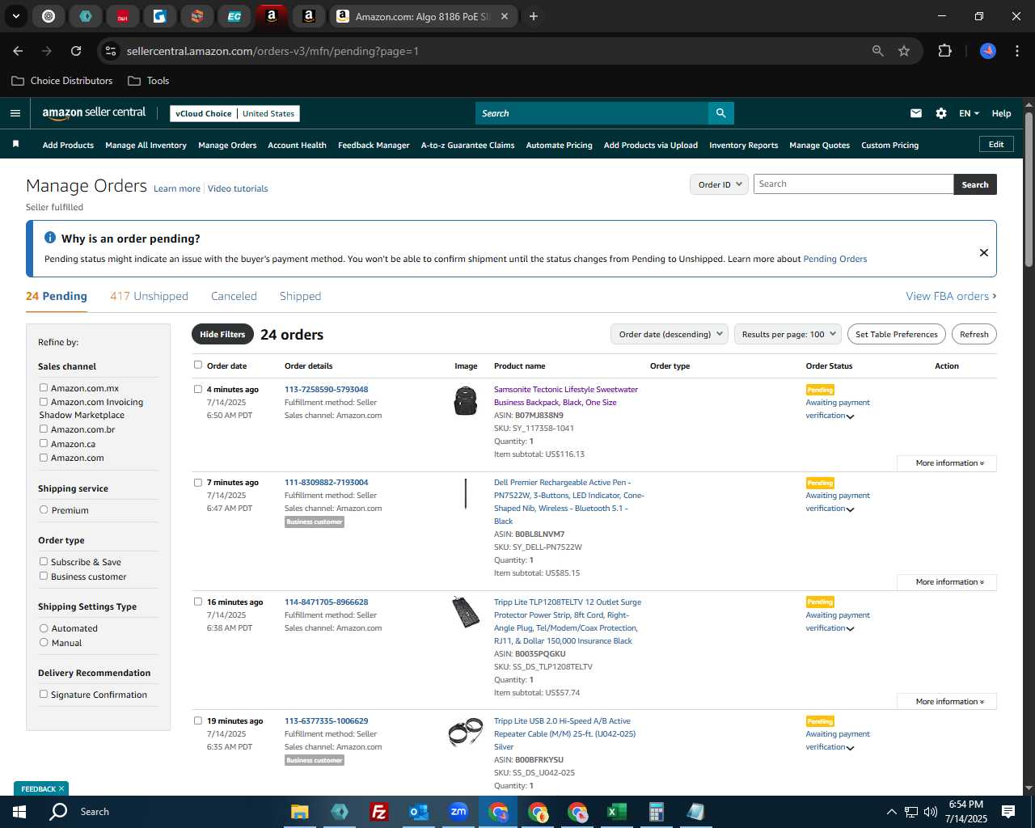Expand payment verification status of Samsonite order
1035x828 pixels.
(850, 416)
